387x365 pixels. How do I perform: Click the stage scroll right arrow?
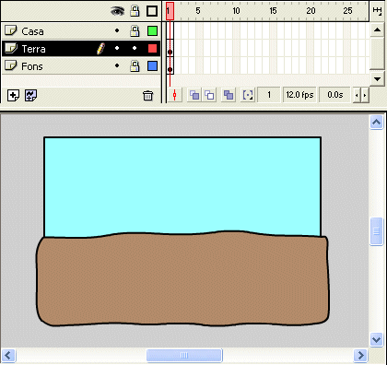[360, 356]
